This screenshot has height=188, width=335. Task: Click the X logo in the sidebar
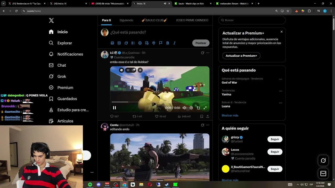[51, 21]
